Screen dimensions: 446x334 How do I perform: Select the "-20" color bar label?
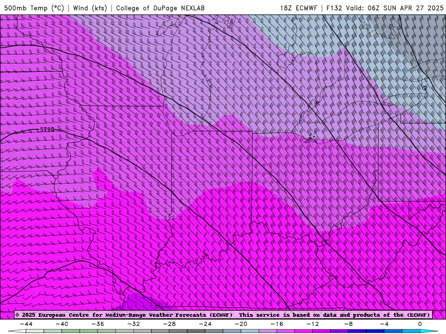click(241, 324)
